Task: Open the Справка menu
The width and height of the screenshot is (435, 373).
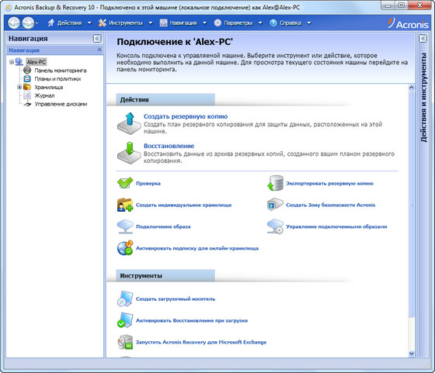Action: pos(291,23)
